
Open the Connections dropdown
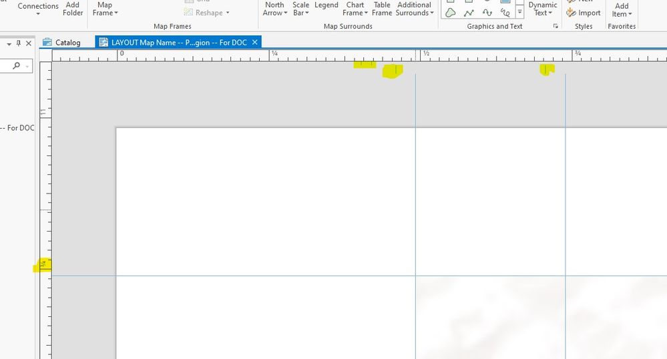38,9
